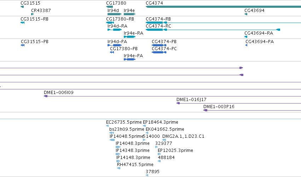Click the CG17380 gene label
Image resolution: width=301 pixels, height=177 pixels.
click(x=116, y=3)
